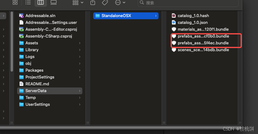Expand the ProjectSettings folder chevron
The width and height of the screenshot is (258, 134).
[80, 77]
